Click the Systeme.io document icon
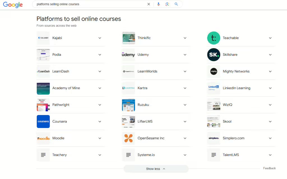 pos(128,155)
